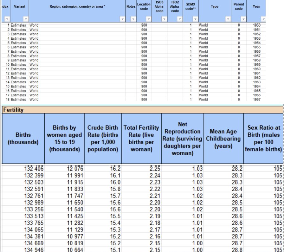This screenshot has height=252, width=284.
Task: Open the Variant column filter dropdown
Action: tap(26, 19)
